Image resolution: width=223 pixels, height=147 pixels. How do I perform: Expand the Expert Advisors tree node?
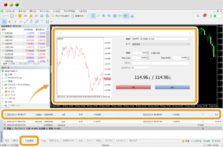pyautogui.click(x=2, y=85)
